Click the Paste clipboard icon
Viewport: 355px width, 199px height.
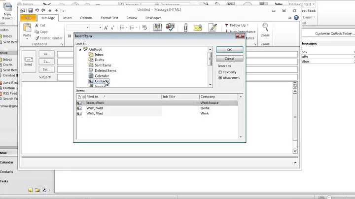[27, 28]
